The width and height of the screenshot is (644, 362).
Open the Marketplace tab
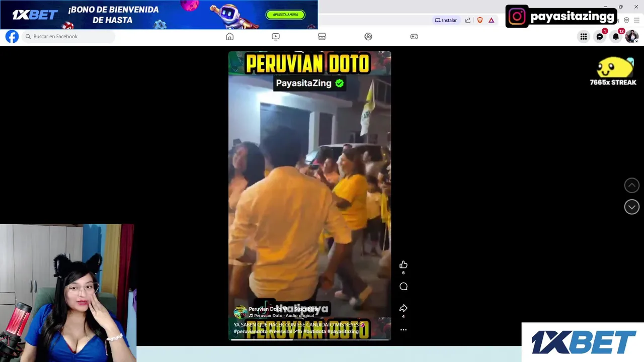click(322, 37)
